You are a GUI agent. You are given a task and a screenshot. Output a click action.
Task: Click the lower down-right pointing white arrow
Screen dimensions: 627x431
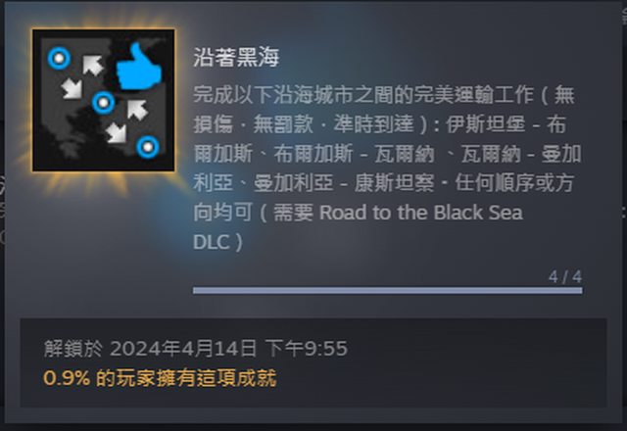click(x=117, y=133)
